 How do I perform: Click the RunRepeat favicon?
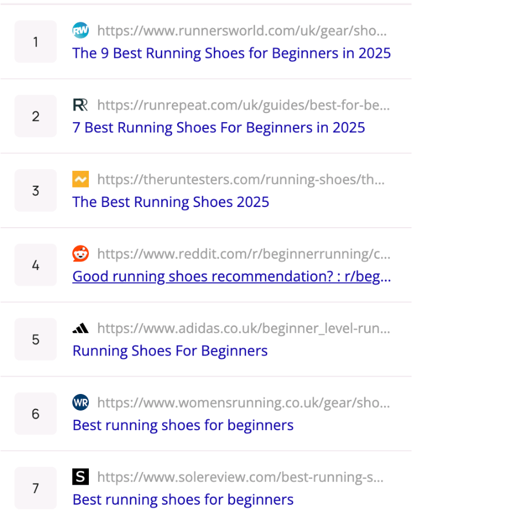pyautogui.click(x=80, y=105)
